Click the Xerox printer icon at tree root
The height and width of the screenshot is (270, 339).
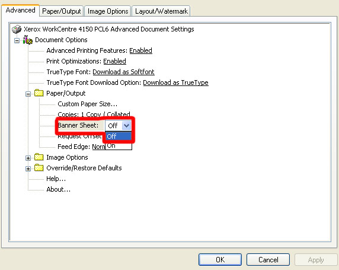pos(17,29)
